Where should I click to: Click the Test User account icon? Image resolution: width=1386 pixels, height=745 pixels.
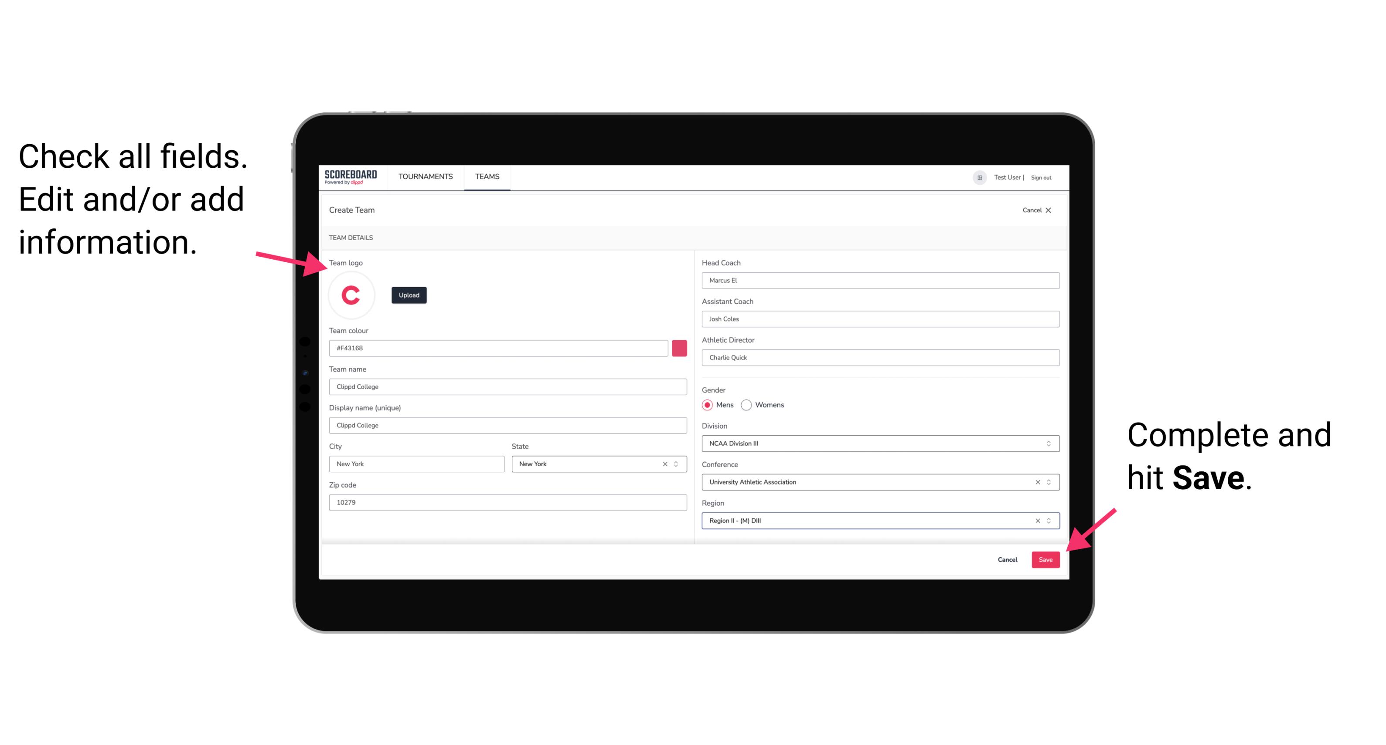pyautogui.click(x=977, y=177)
